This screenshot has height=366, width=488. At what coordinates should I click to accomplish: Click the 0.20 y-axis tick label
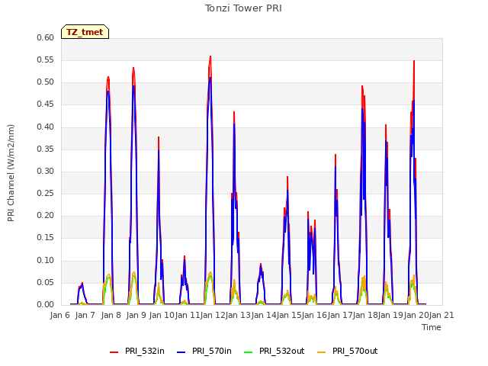(x=46, y=215)
